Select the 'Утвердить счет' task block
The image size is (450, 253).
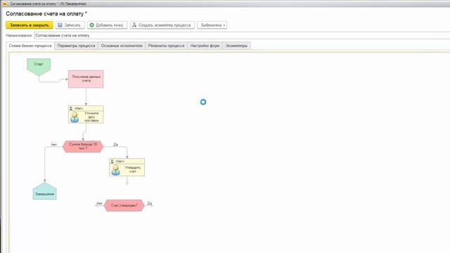127,167
